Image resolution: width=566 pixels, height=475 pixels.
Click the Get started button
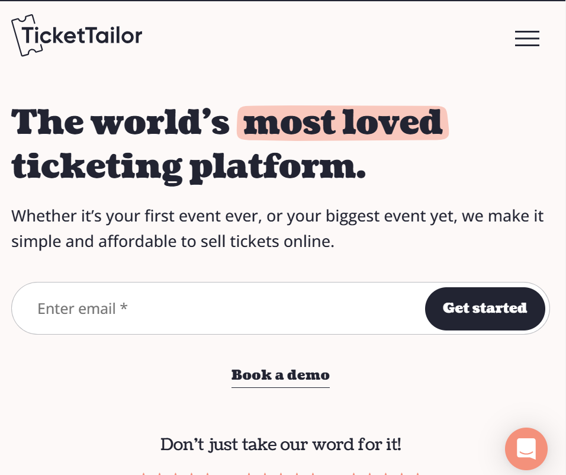point(485,308)
